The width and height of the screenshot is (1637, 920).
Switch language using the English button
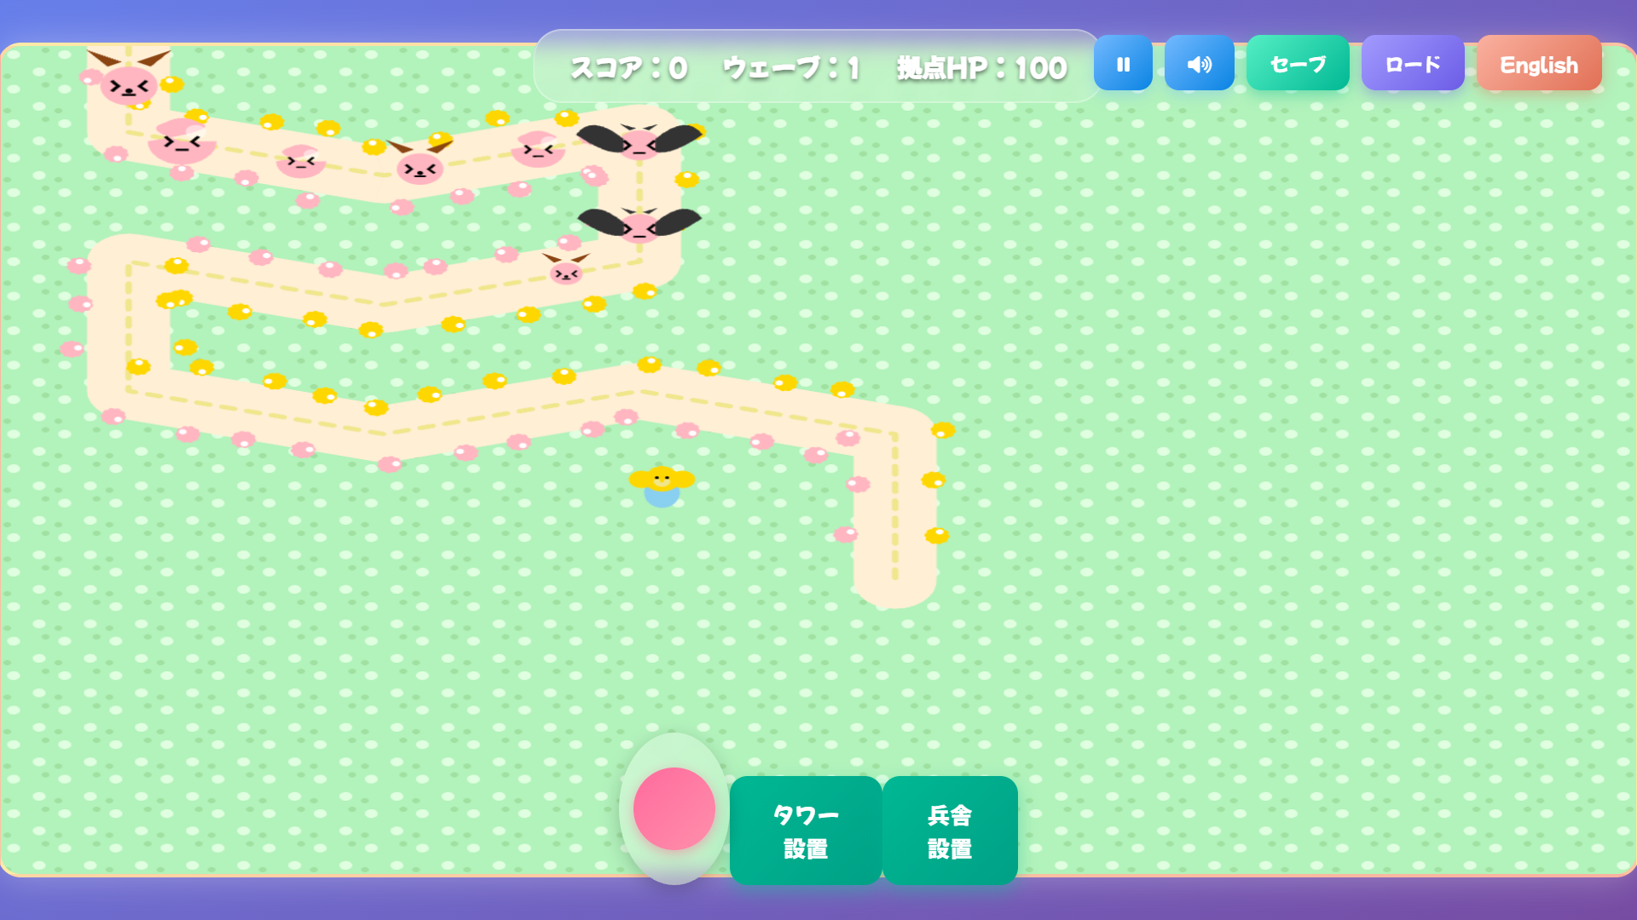coord(1538,63)
